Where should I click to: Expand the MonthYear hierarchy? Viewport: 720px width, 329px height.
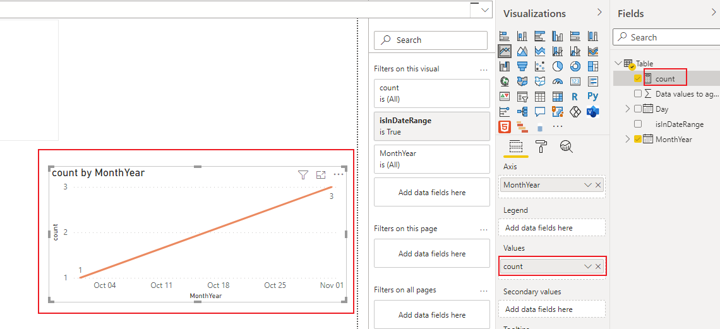click(x=628, y=139)
